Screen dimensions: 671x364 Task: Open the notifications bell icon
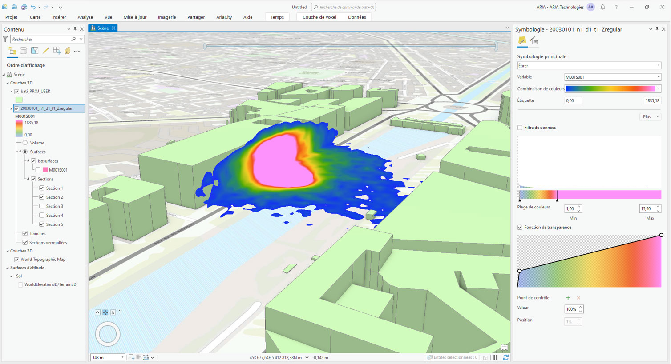tap(603, 7)
